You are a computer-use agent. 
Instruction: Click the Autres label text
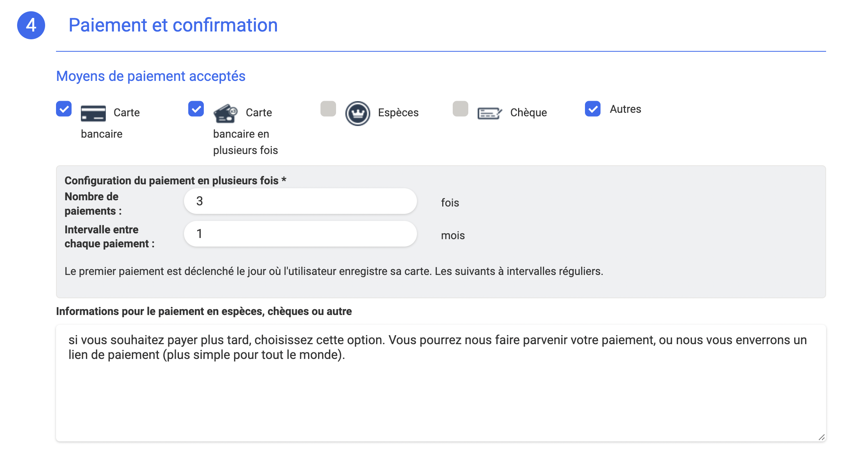tap(625, 109)
